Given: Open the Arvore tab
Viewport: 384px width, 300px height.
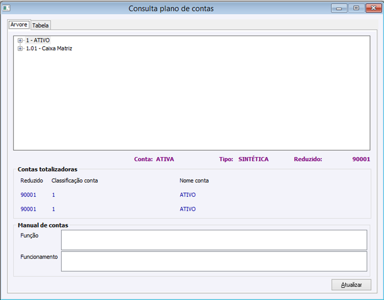Looking at the screenshot, I should coord(19,25).
